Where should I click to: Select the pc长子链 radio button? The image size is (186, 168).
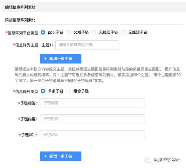[43, 32]
